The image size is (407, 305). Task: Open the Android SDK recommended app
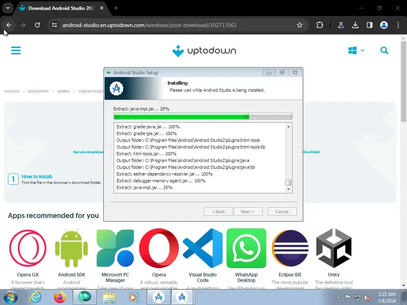coord(72,249)
